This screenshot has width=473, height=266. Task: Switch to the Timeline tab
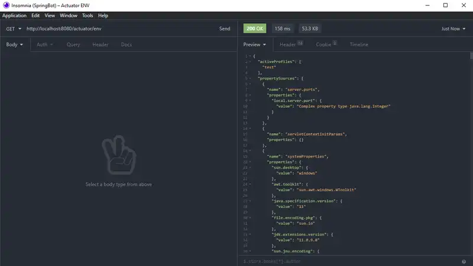tap(358, 44)
